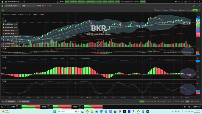Click the ma (20,C,ma,0) green swatch

(3, 24)
